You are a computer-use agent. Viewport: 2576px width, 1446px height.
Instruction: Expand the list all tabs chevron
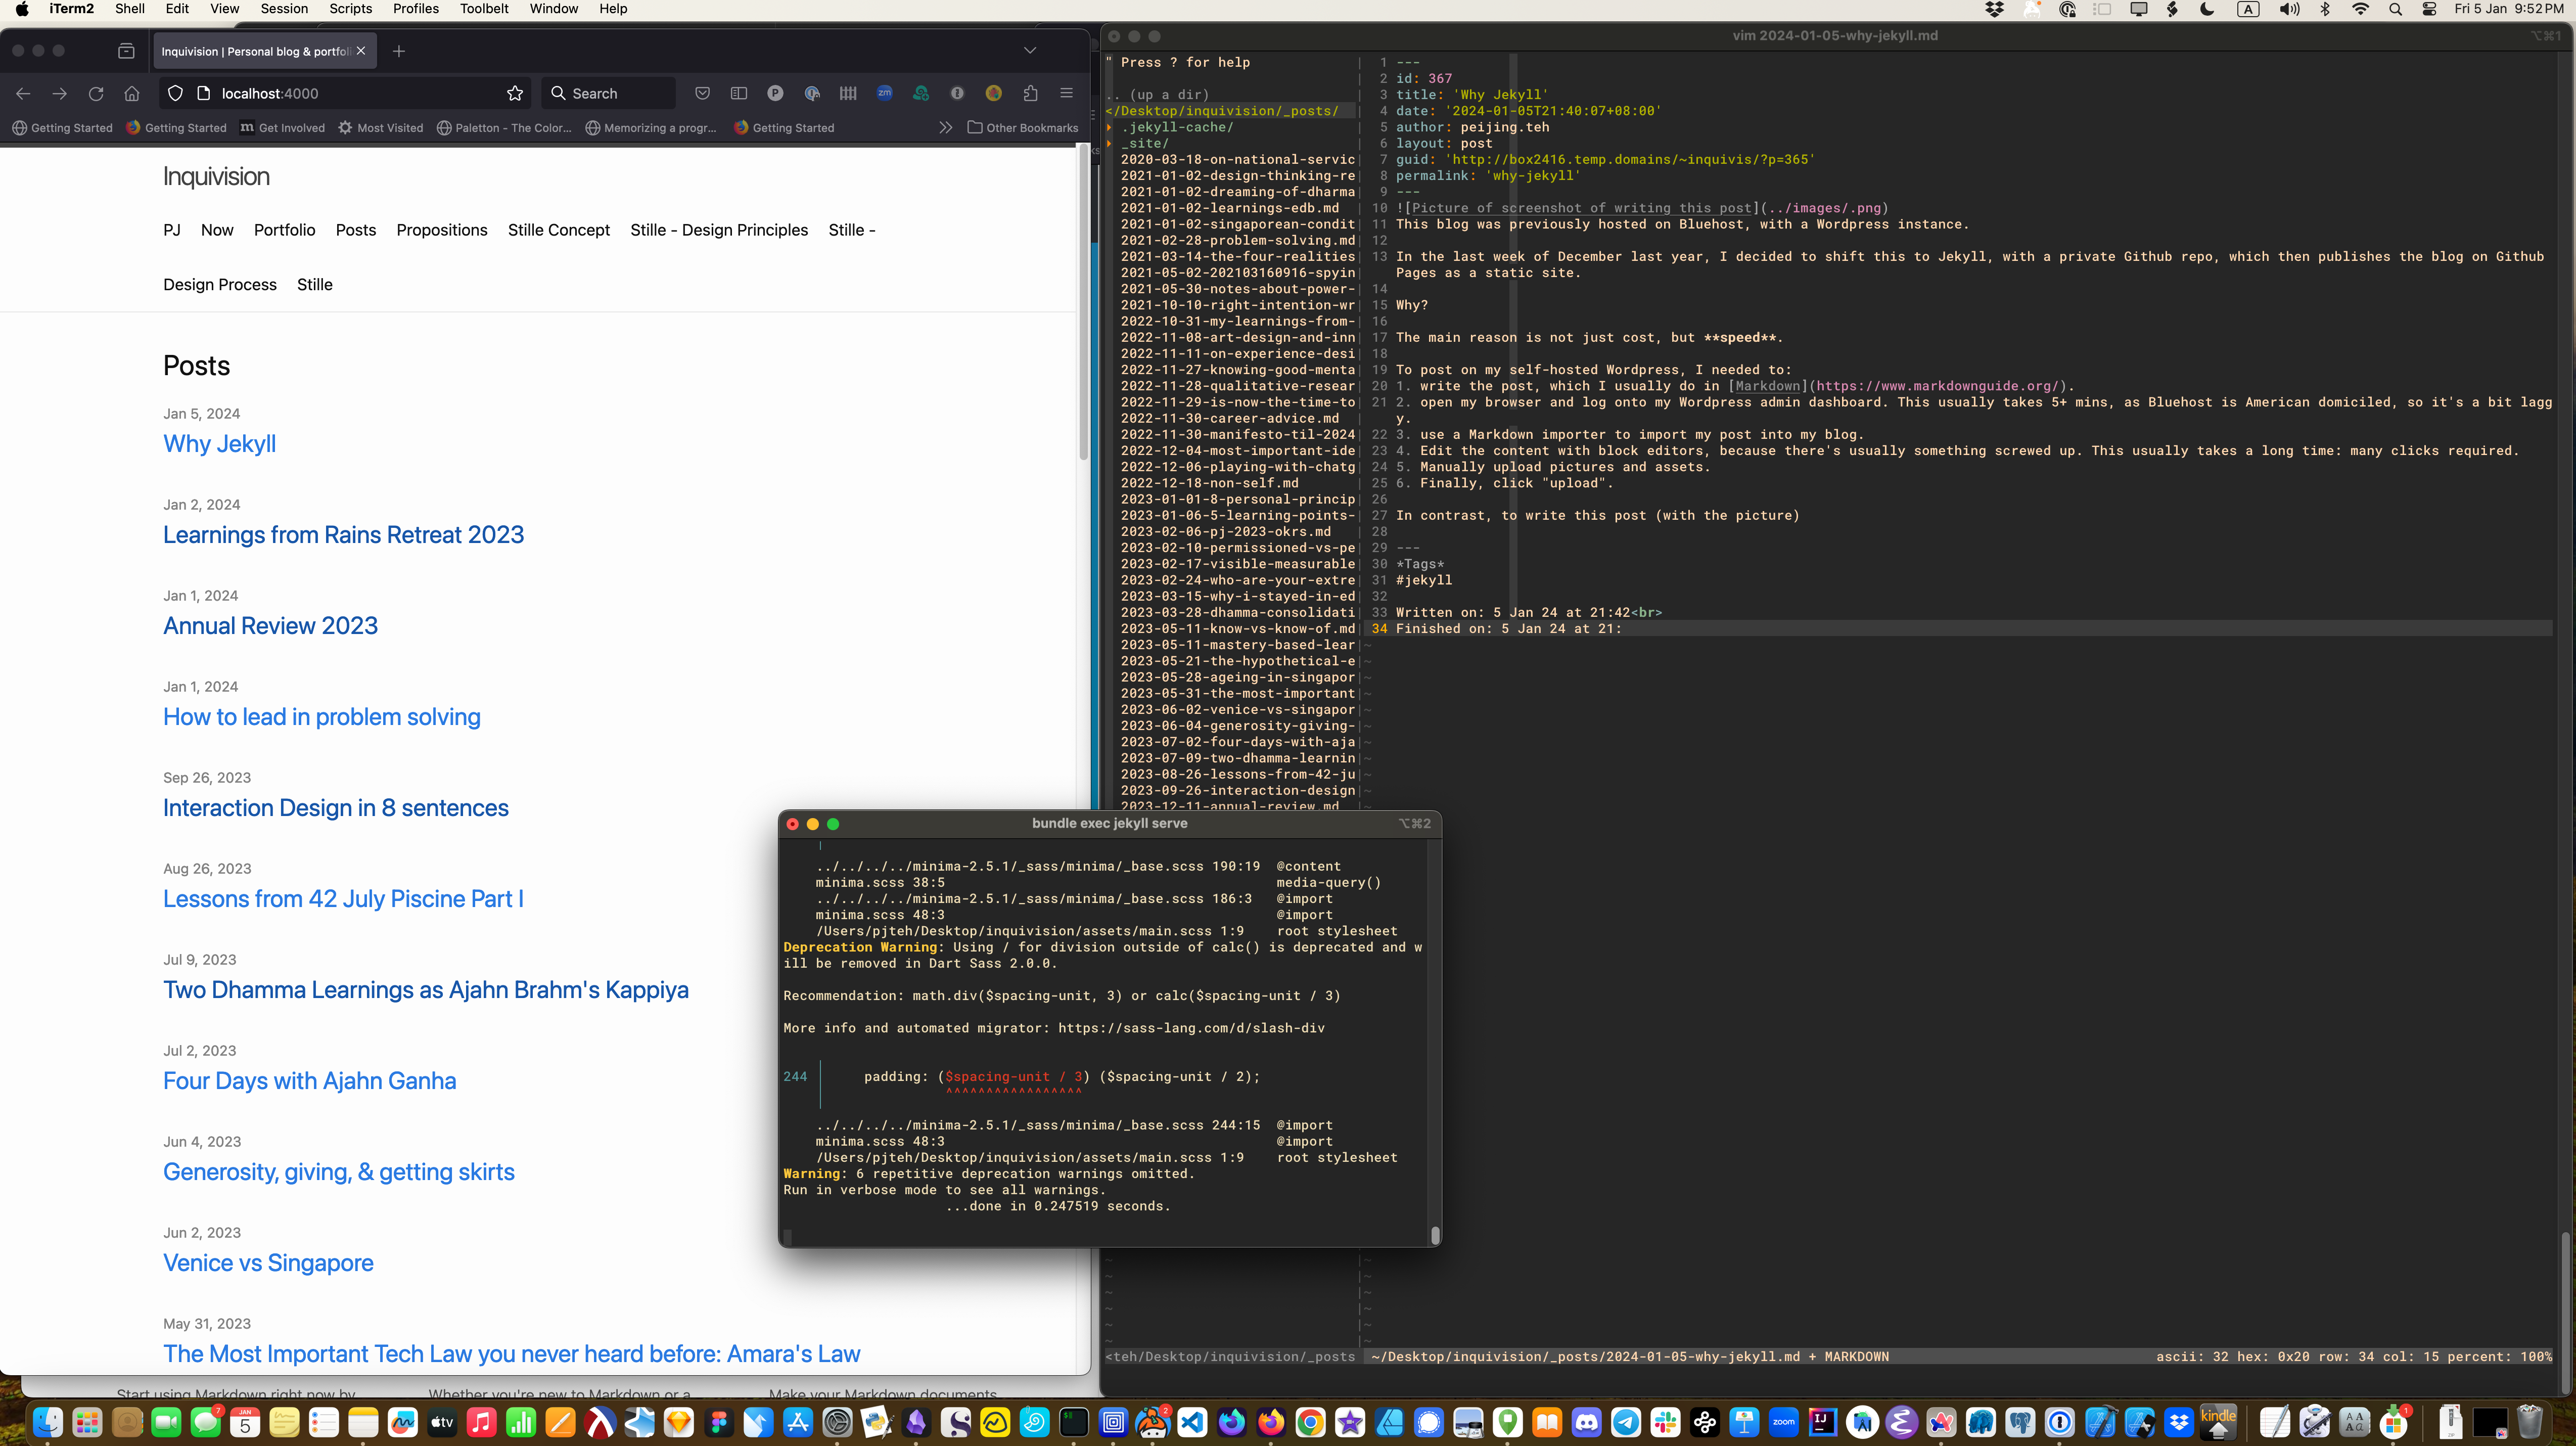coord(1030,51)
